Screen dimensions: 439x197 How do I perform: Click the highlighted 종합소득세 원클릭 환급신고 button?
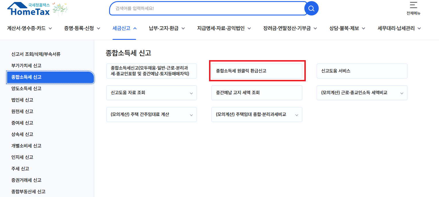256,71
